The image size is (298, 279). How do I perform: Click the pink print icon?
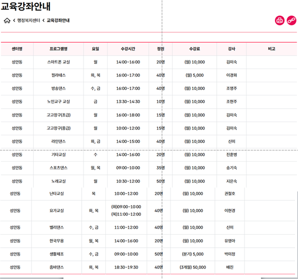pos(279,20)
